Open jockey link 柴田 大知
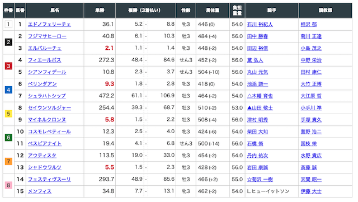Screen dimensions: 358x202 coord(257,131)
